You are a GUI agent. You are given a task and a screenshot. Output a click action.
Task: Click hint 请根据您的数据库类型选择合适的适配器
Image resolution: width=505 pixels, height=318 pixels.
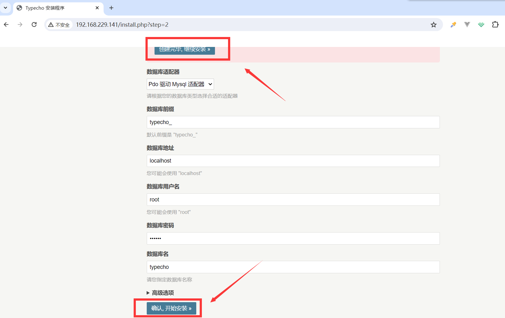point(192,96)
